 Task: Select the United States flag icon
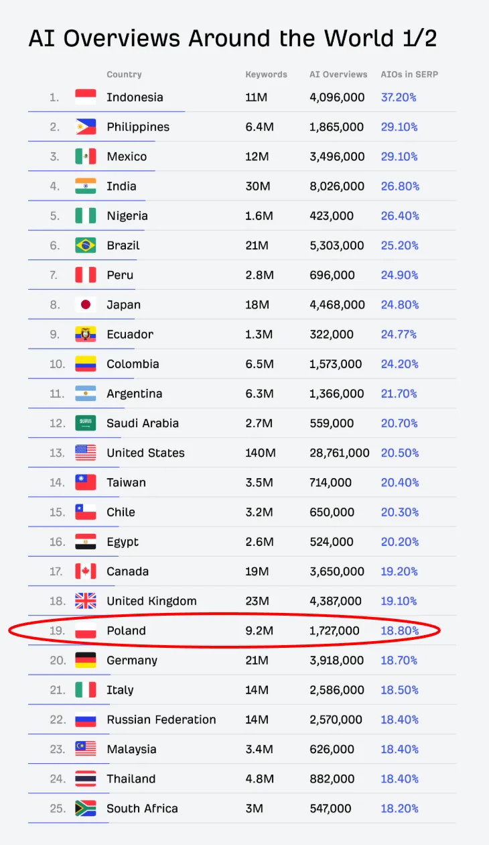point(85,453)
